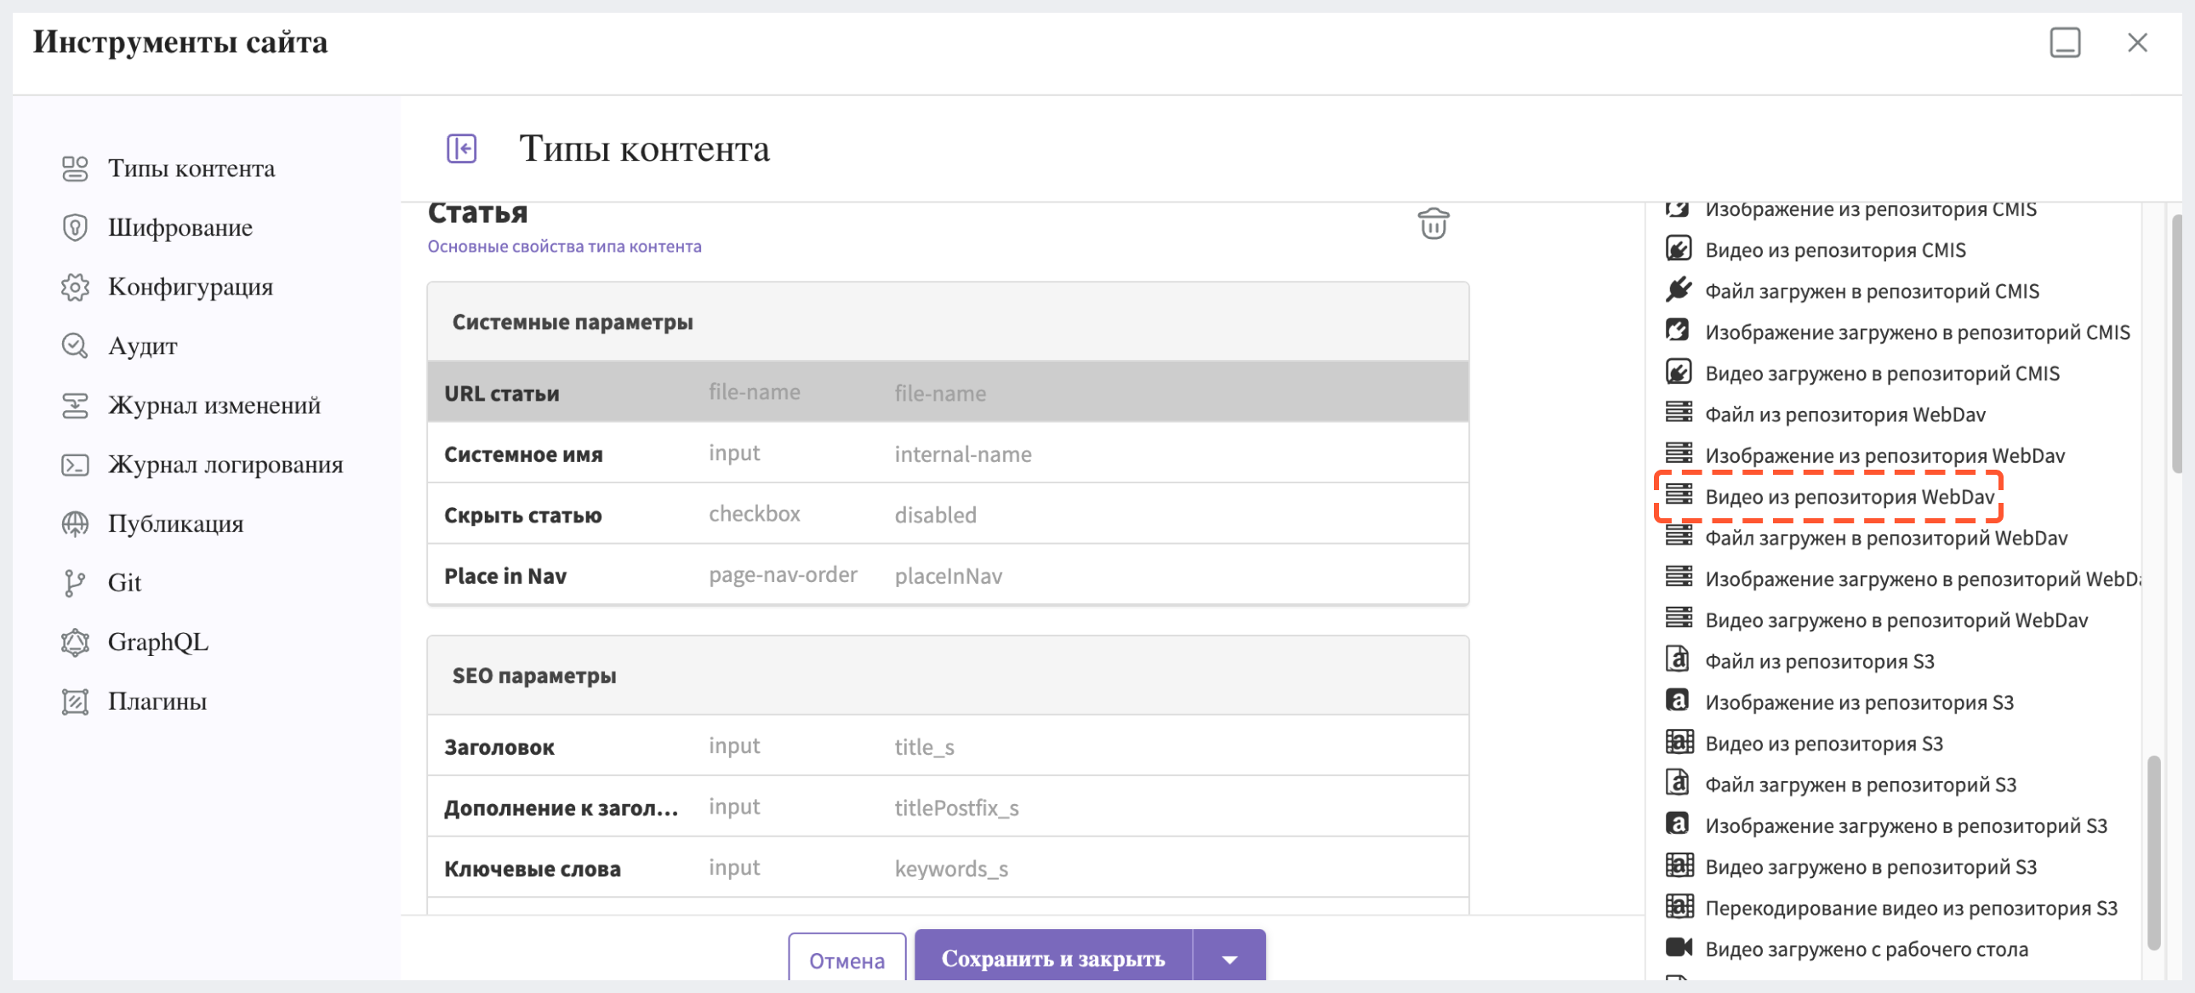
Task: Open the Шифрование menu item
Action: click(180, 227)
